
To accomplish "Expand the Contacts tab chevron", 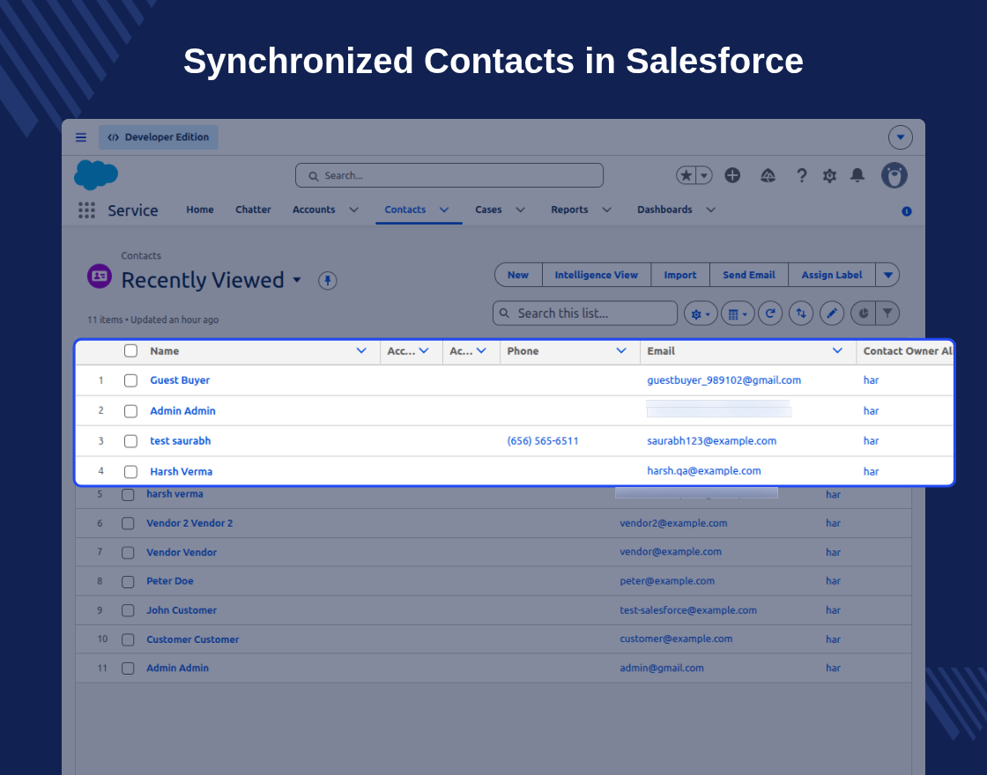I will pos(444,210).
